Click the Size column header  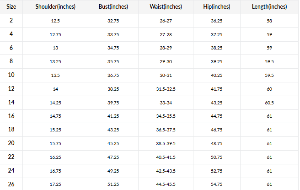click(11, 7)
